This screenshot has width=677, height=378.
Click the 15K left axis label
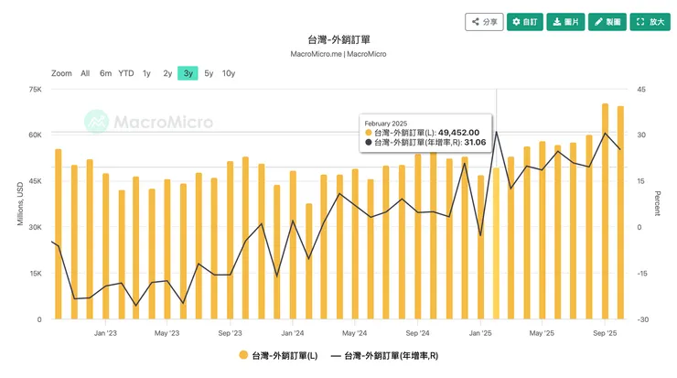(36, 273)
